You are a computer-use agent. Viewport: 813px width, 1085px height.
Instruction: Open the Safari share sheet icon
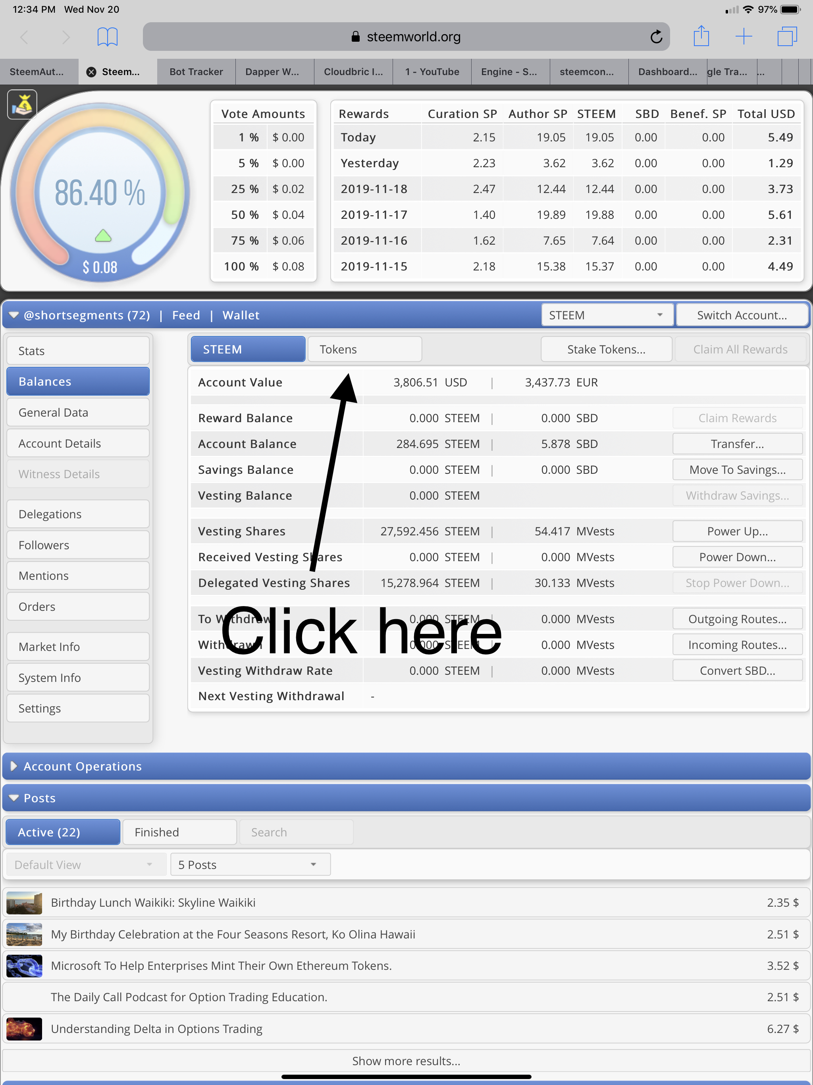click(x=701, y=36)
